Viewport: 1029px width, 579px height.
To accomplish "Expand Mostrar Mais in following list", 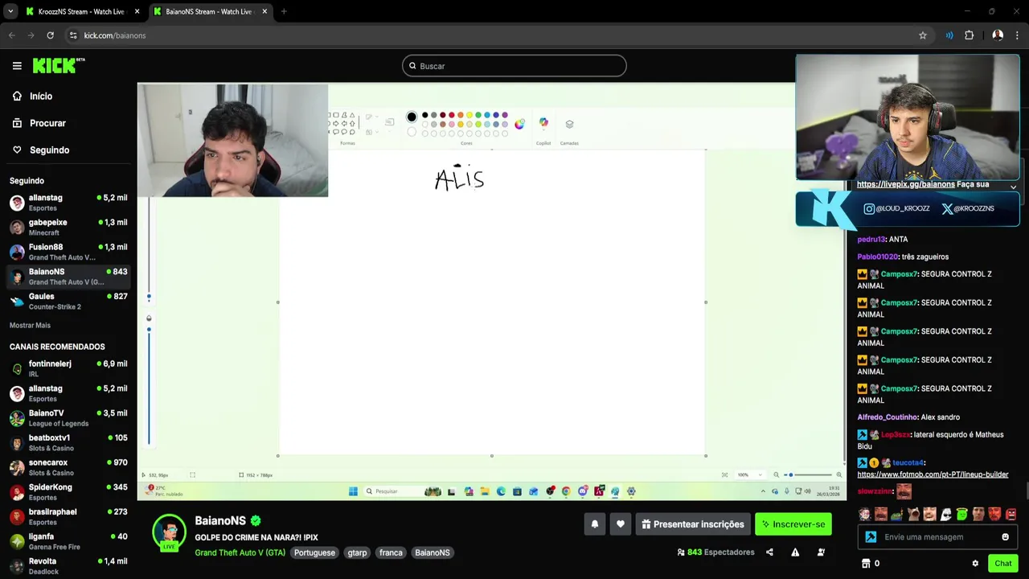I will coord(30,325).
